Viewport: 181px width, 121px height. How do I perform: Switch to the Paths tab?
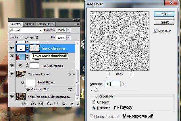point(29,24)
